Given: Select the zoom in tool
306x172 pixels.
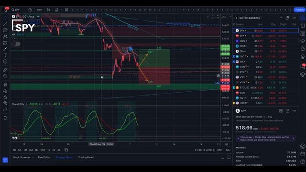Looking at the screenshot, I should click(x=5, y=76).
